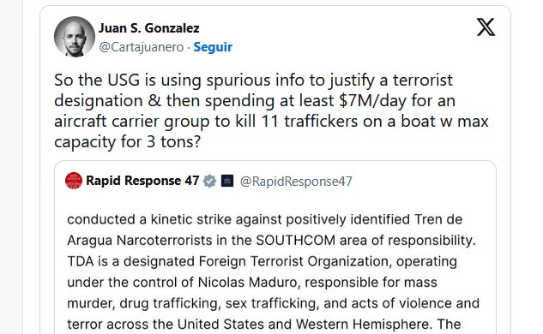Click the dark square affiliation badge
Screen dimensions: 543x334
click(227, 181)
